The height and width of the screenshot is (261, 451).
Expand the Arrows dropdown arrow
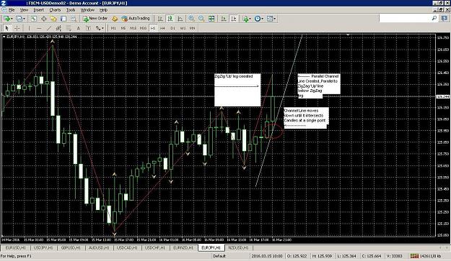coord(102,28)
